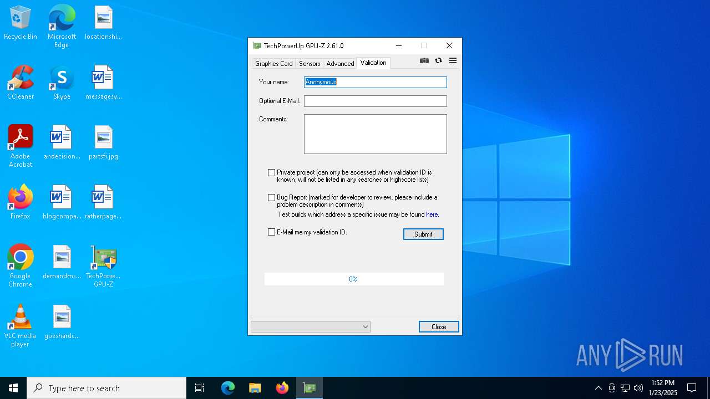The height and width of the screenshot is (399, 710).
Task: Open the GPU-Z hamburger menu
Action: (x=453, y=60)
